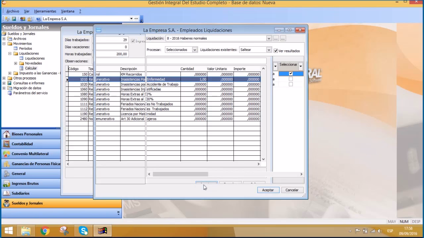This screenshot has height=238, width=424.
Task: Open the Procesar dropdown
Action: point(194,50)
